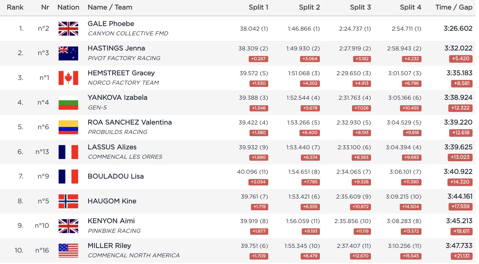Click the NORCO FACTORY TEAM label
The width and height of the screenshot is (479, 264).
123,83
